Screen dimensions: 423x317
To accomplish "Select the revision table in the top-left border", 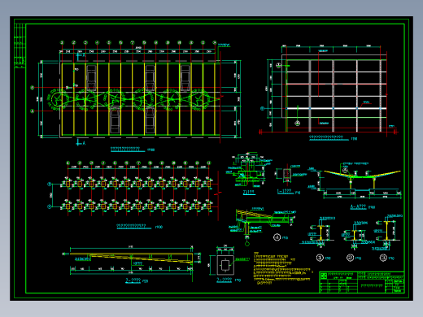I will tap(20, 46).
